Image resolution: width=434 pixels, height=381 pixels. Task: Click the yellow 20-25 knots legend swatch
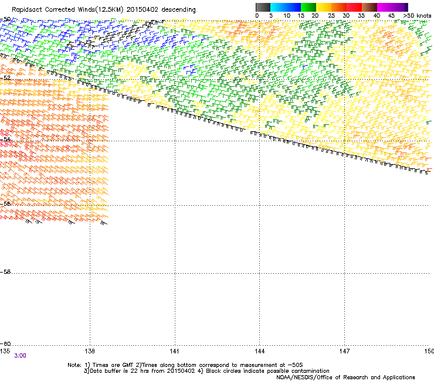point(324,7)
